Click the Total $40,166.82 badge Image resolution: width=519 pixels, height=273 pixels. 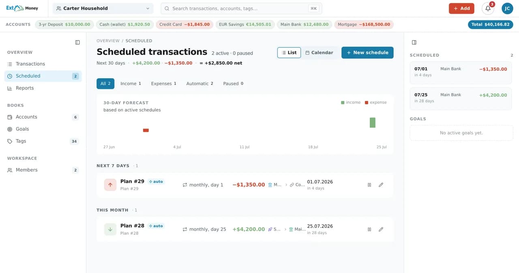coord(490,24)
